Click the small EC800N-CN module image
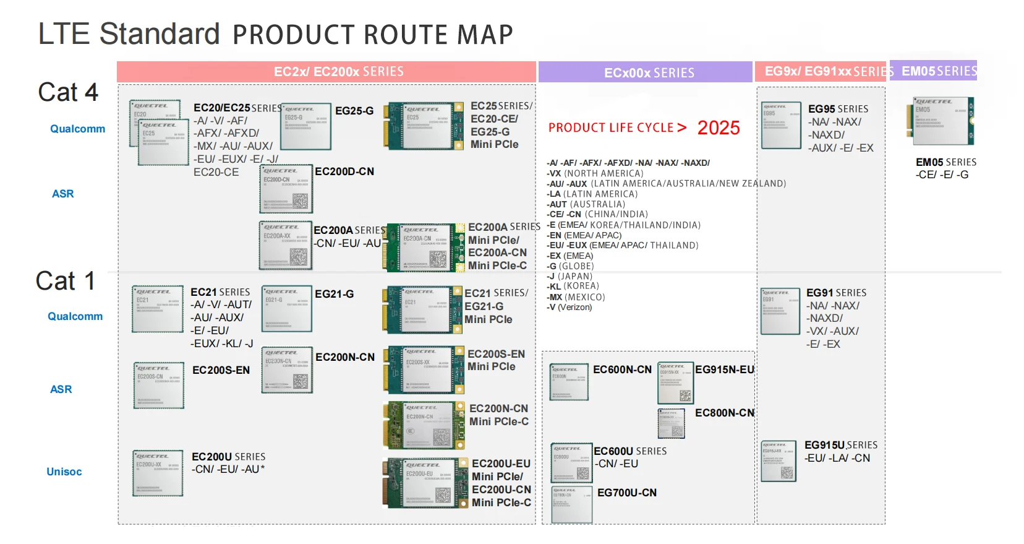 point(671,424)
